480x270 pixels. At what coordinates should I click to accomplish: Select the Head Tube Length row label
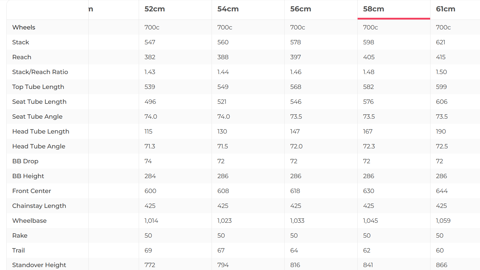click(x=41, y=132)
